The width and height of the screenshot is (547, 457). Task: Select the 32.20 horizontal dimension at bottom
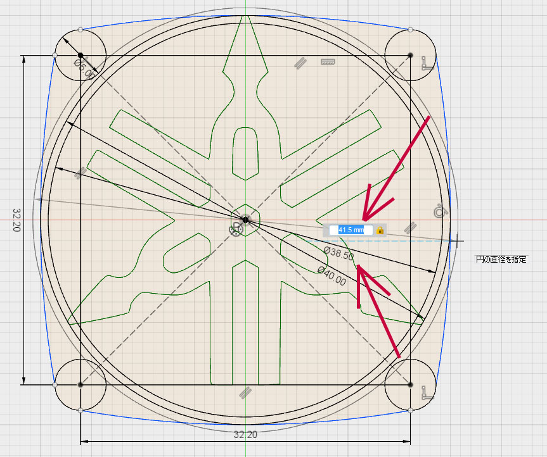(x=245, y=435)
